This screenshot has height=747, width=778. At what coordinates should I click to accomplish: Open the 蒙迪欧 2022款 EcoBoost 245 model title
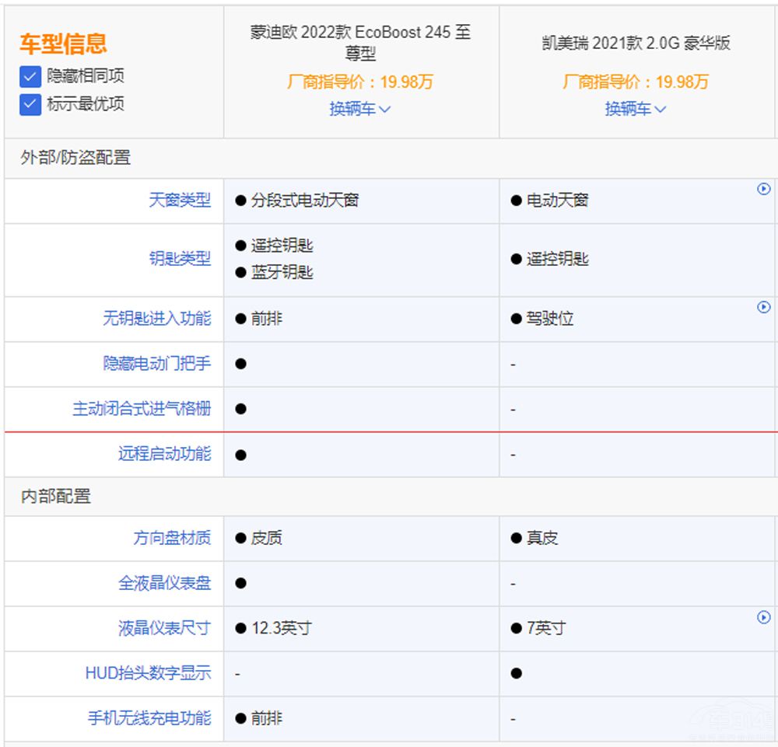[x=360, y=43]
